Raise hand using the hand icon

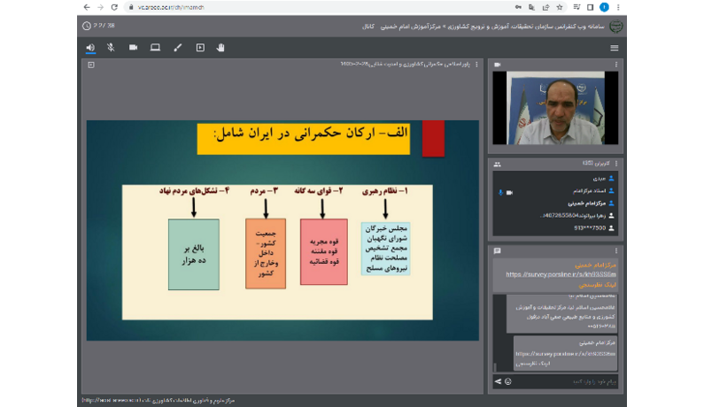[x=220, y=48]
